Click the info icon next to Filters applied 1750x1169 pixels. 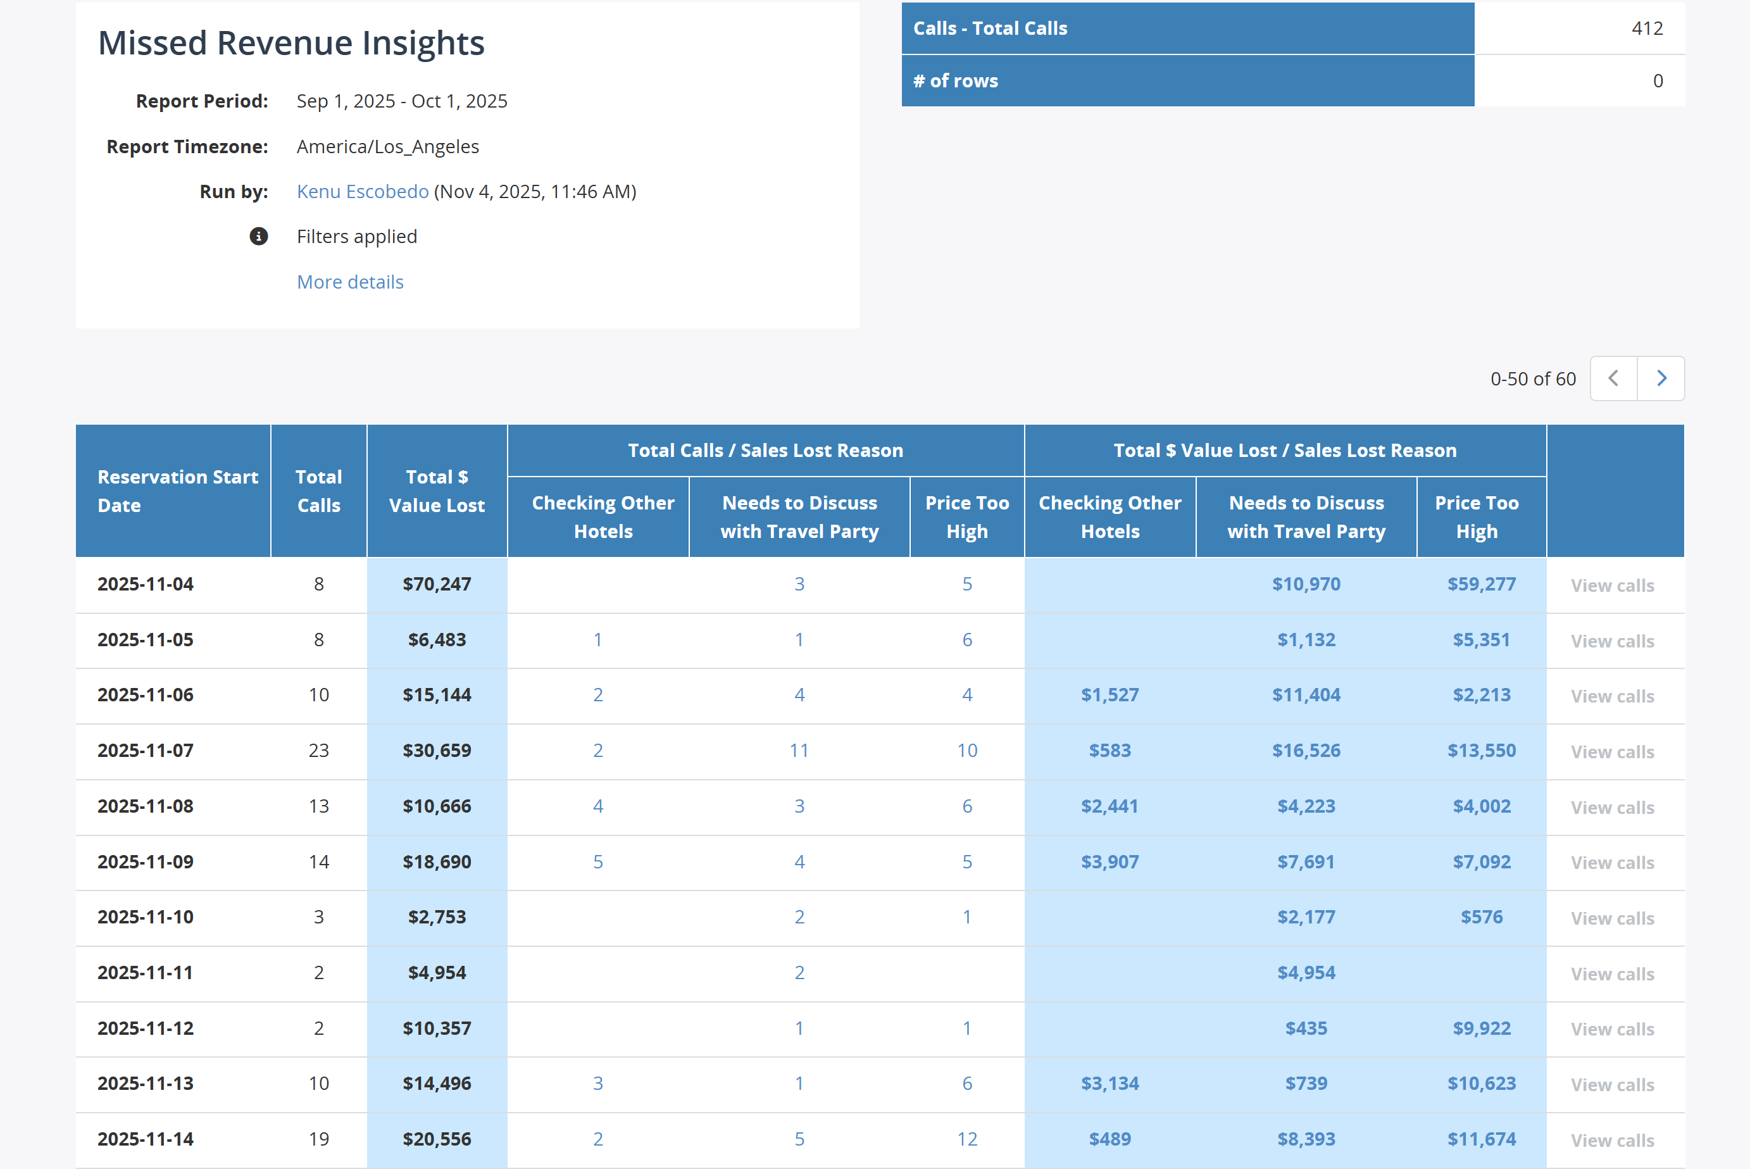(x=258, y=236)
